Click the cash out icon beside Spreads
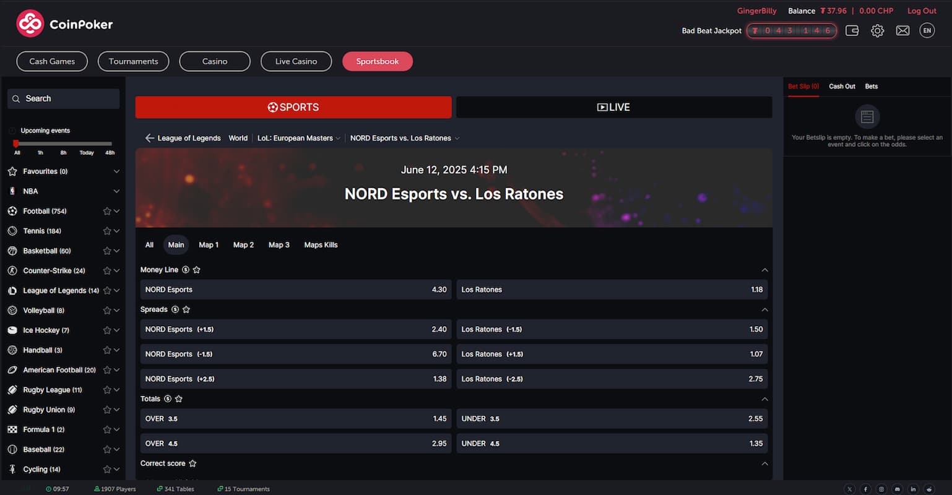 [175, 309]
